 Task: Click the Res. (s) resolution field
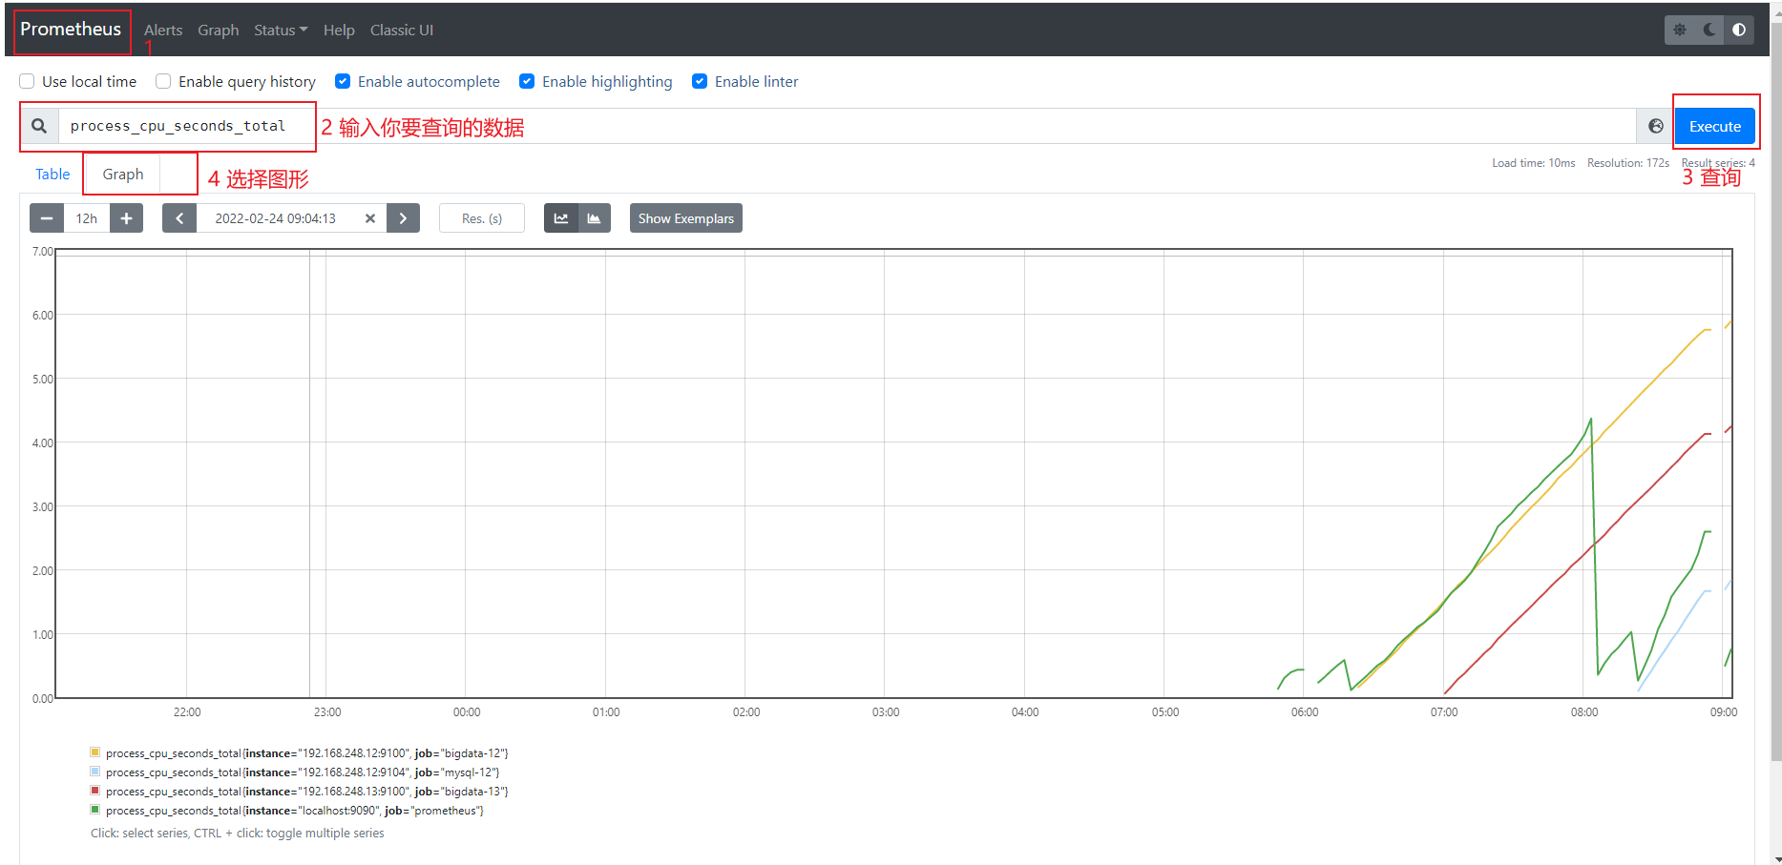pyautogui.click(x=482, y=218)
